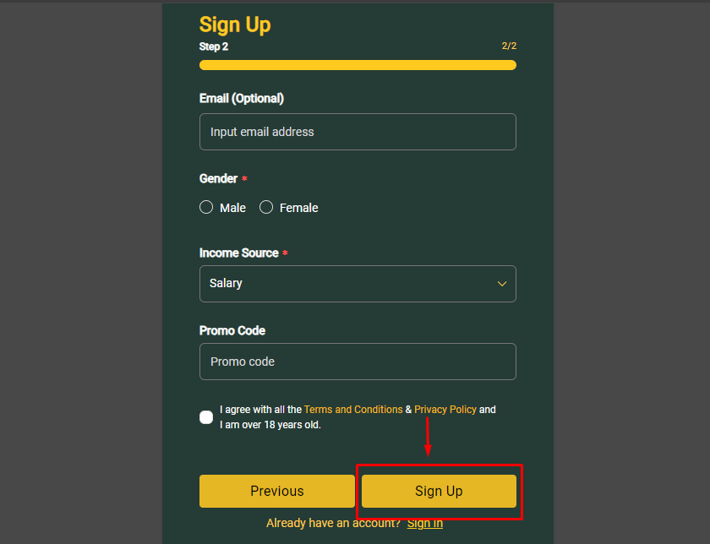Click the Sign Up page heading
This screenshot has height=544, width=710.
point(235,25)
